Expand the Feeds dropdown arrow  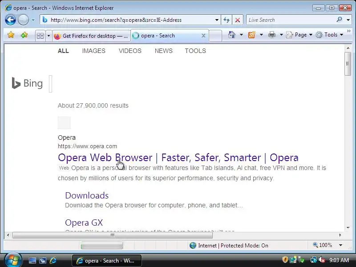click(x=261, y=35)
